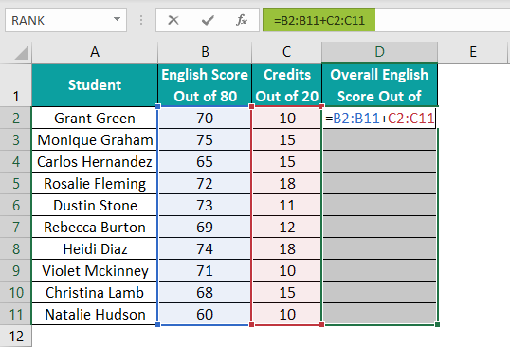
Task: Click empty cell D11 in Natalie Hudson's row
Action: (x=379, y=314)
